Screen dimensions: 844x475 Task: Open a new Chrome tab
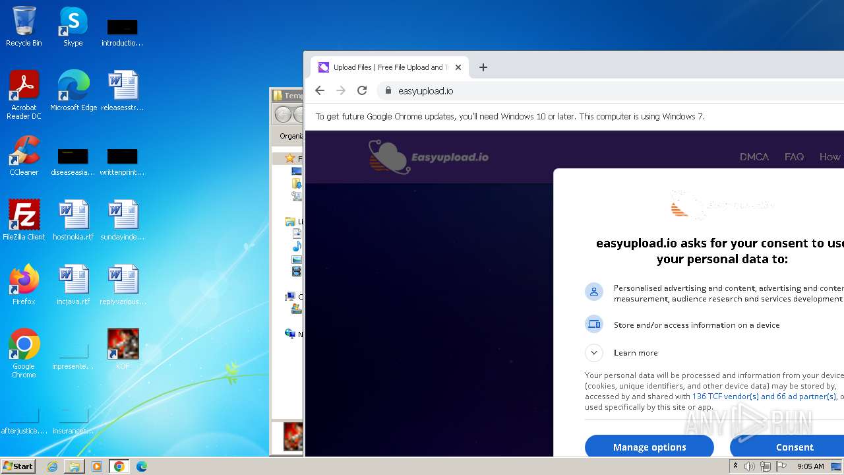[483, 67]
